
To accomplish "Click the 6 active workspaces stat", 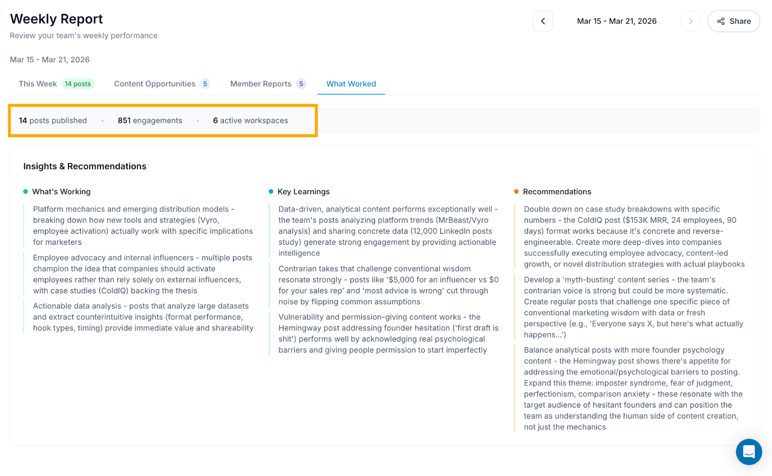I will coord(250,121).
